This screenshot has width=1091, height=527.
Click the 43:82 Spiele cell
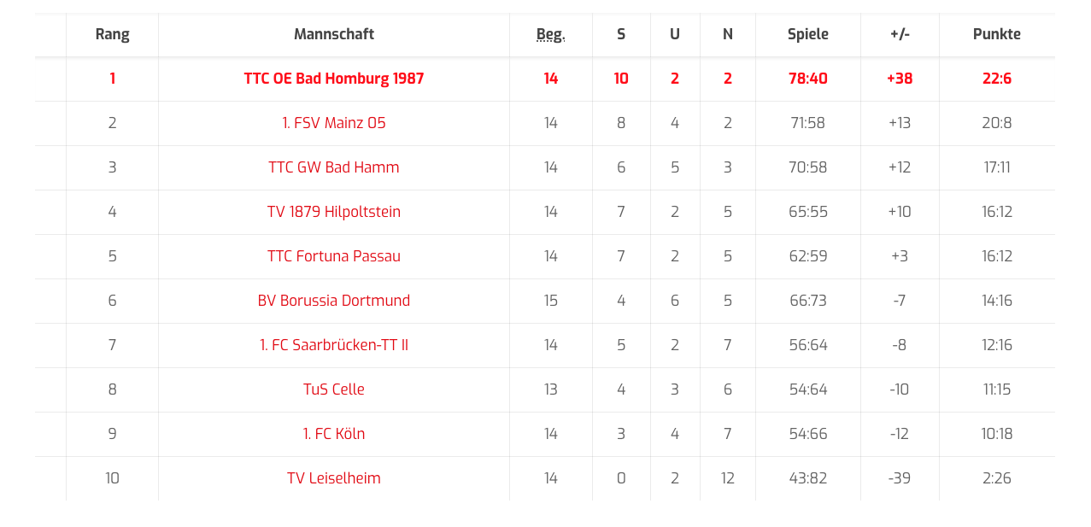807,478
